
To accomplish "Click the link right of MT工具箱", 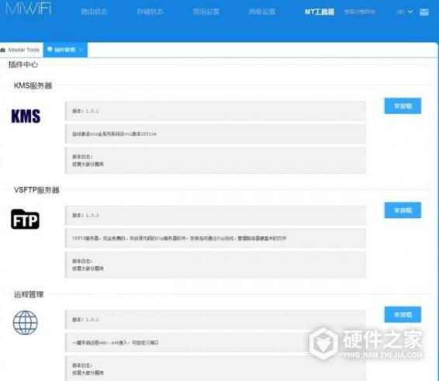I will pyautogui.click(x=359, y=12).
